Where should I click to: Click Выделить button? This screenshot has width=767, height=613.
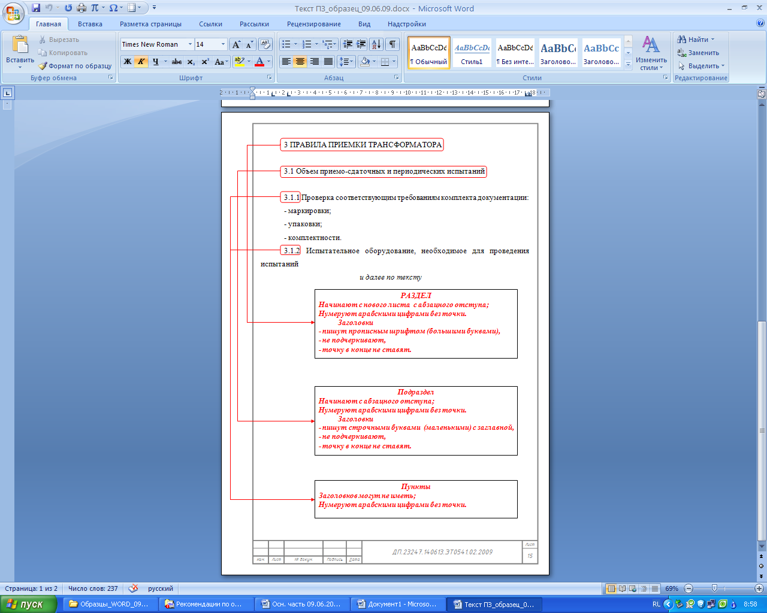pyautogui.click(x=701, y=66)
